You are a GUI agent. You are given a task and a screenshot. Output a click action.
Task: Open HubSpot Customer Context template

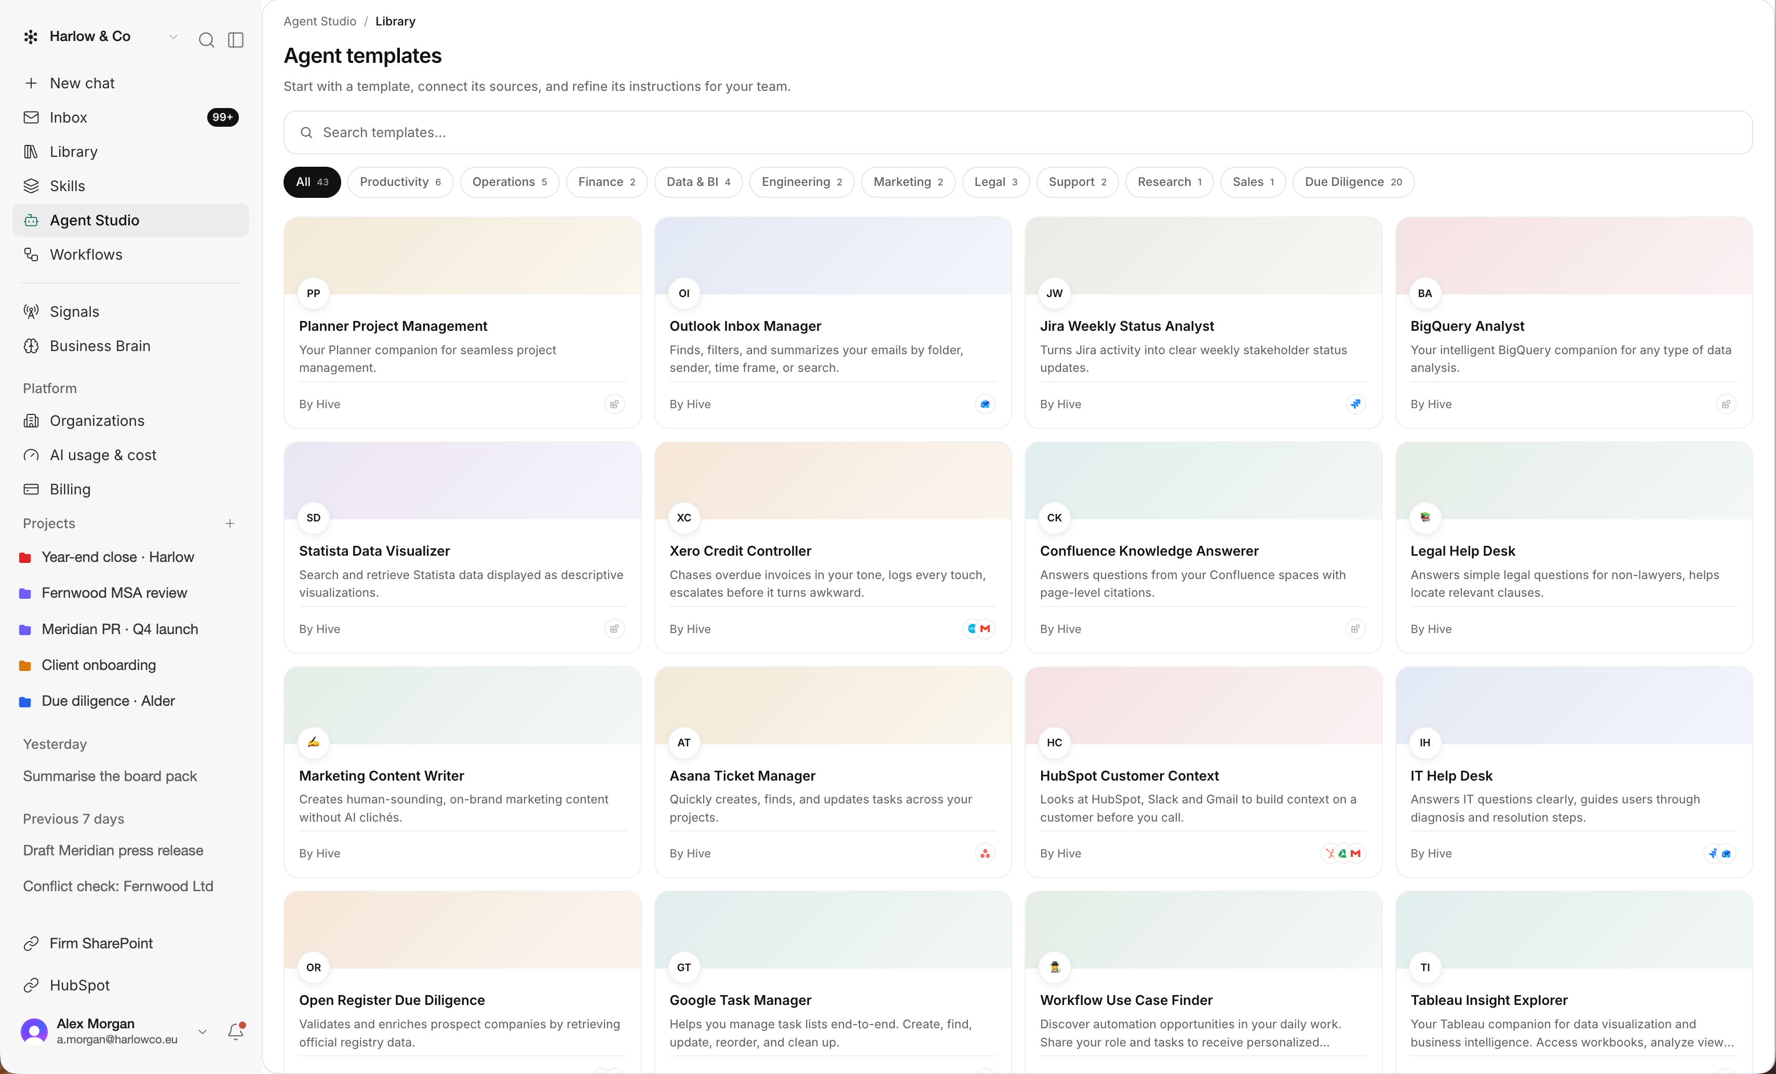click(1203, 772)
